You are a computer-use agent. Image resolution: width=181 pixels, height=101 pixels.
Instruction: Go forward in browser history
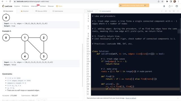[6, 1]
